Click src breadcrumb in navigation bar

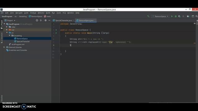pos(15,16)
